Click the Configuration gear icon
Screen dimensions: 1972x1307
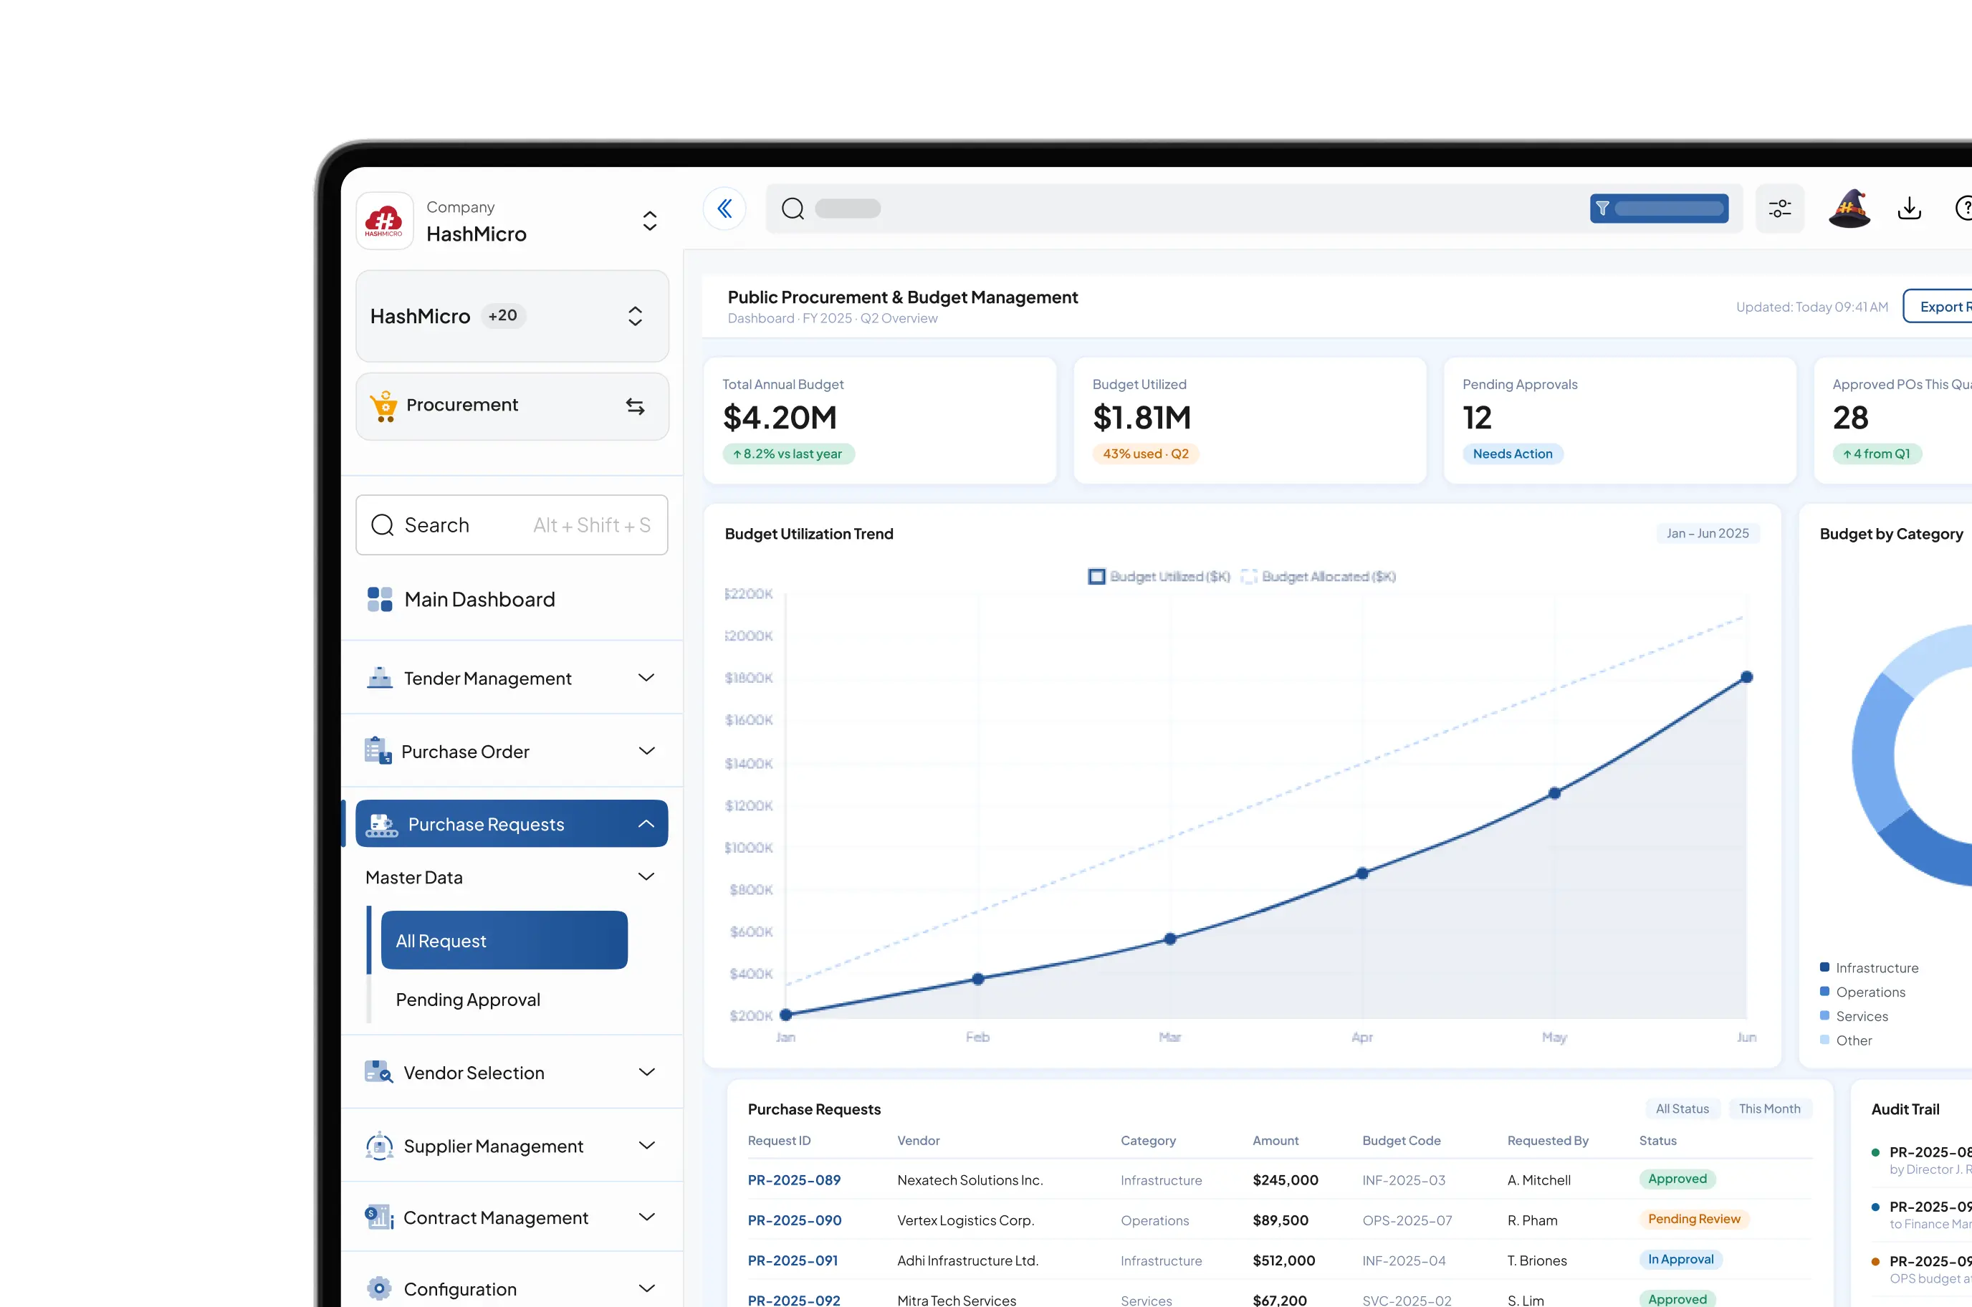tap(379, 1288)
